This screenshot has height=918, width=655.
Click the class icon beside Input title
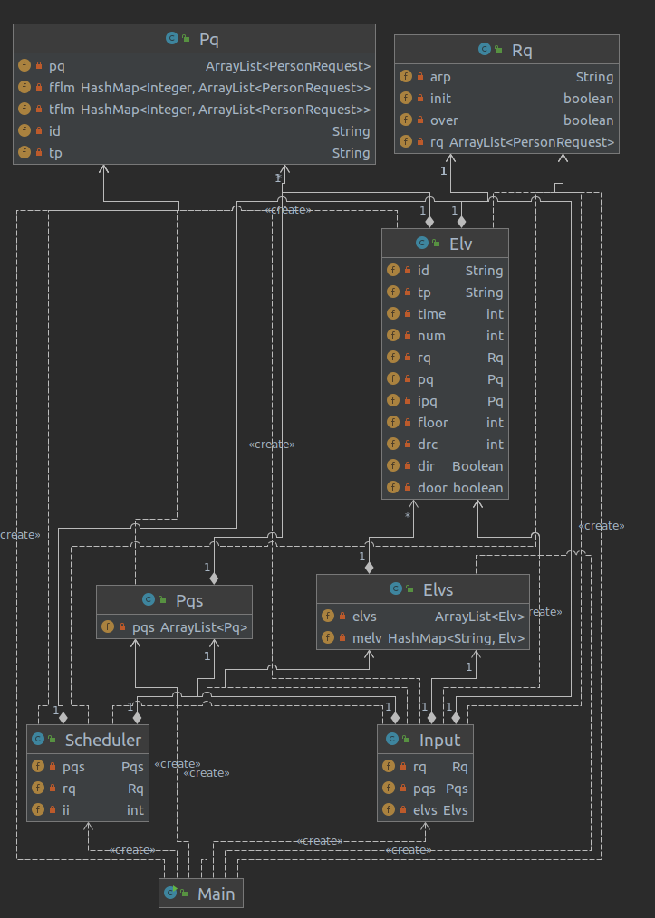click(392, 740)
